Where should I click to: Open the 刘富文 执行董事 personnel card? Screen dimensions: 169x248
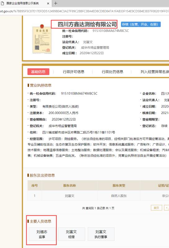[x=101, y=234]
